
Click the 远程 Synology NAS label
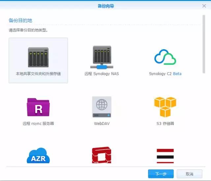click(x=102, y=74)
